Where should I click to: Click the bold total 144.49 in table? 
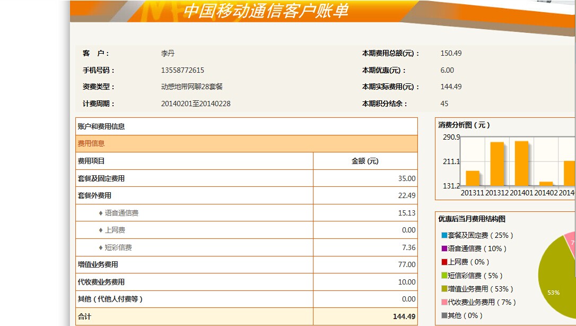tap(404, 316)
